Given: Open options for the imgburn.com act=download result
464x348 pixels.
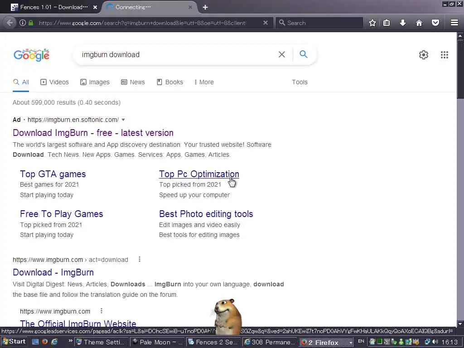Looking at the screenshot, I should coord(140,260).
